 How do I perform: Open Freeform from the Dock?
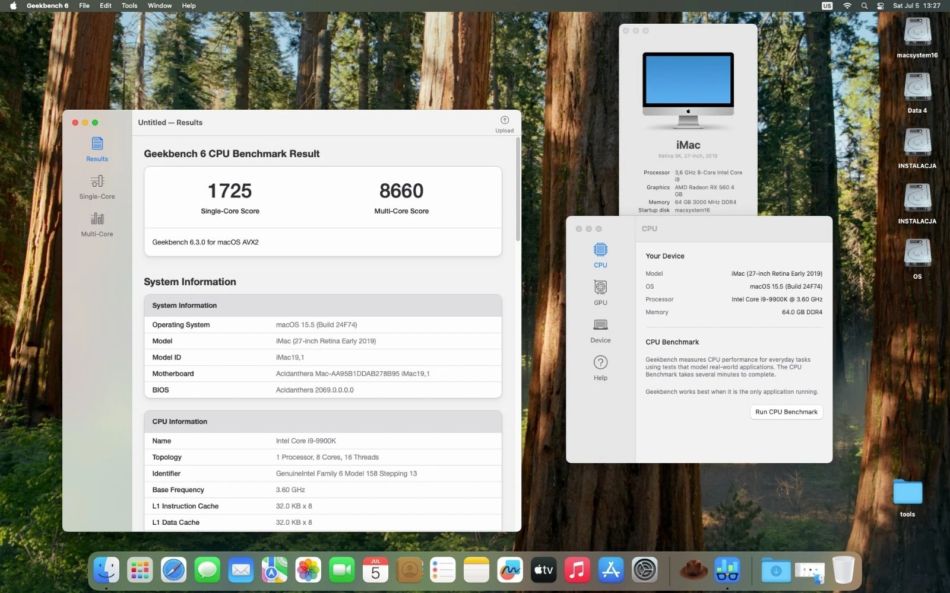coord(510,570)
